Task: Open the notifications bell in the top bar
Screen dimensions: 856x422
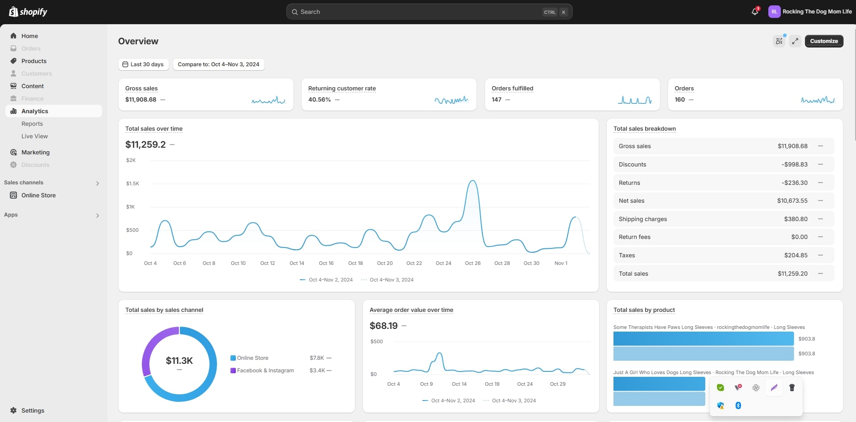Action: (x=755, y=12)
